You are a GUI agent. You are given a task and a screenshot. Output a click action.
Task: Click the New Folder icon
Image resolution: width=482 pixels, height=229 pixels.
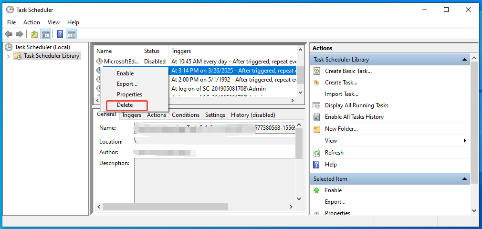(316, 129)
